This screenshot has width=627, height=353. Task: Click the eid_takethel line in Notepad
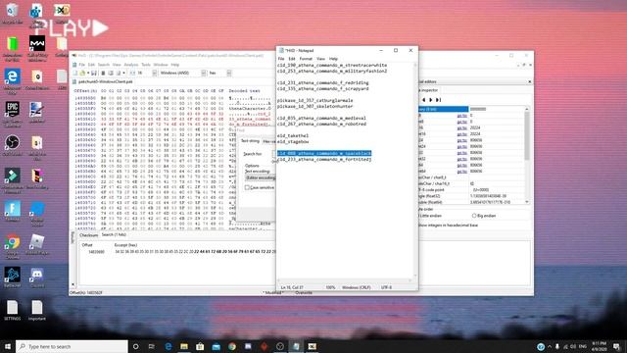[x=293, y=135]
